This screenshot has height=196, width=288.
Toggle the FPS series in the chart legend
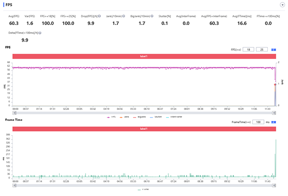click(x=112, y=116)
